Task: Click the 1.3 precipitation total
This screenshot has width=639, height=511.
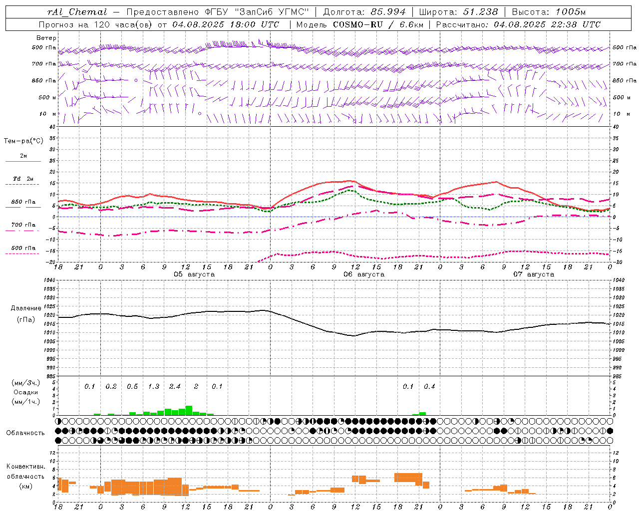Action: click(x=154, y=387)
